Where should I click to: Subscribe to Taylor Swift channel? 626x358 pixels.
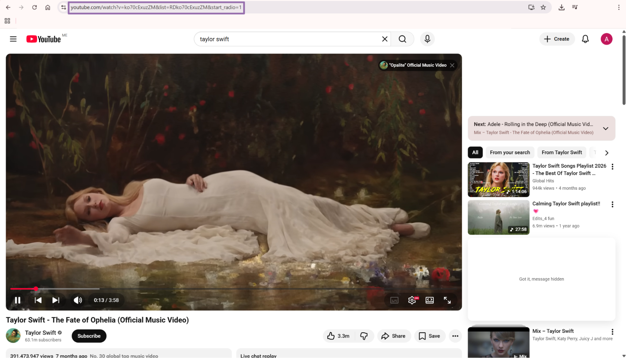click(x=89, y=336)
